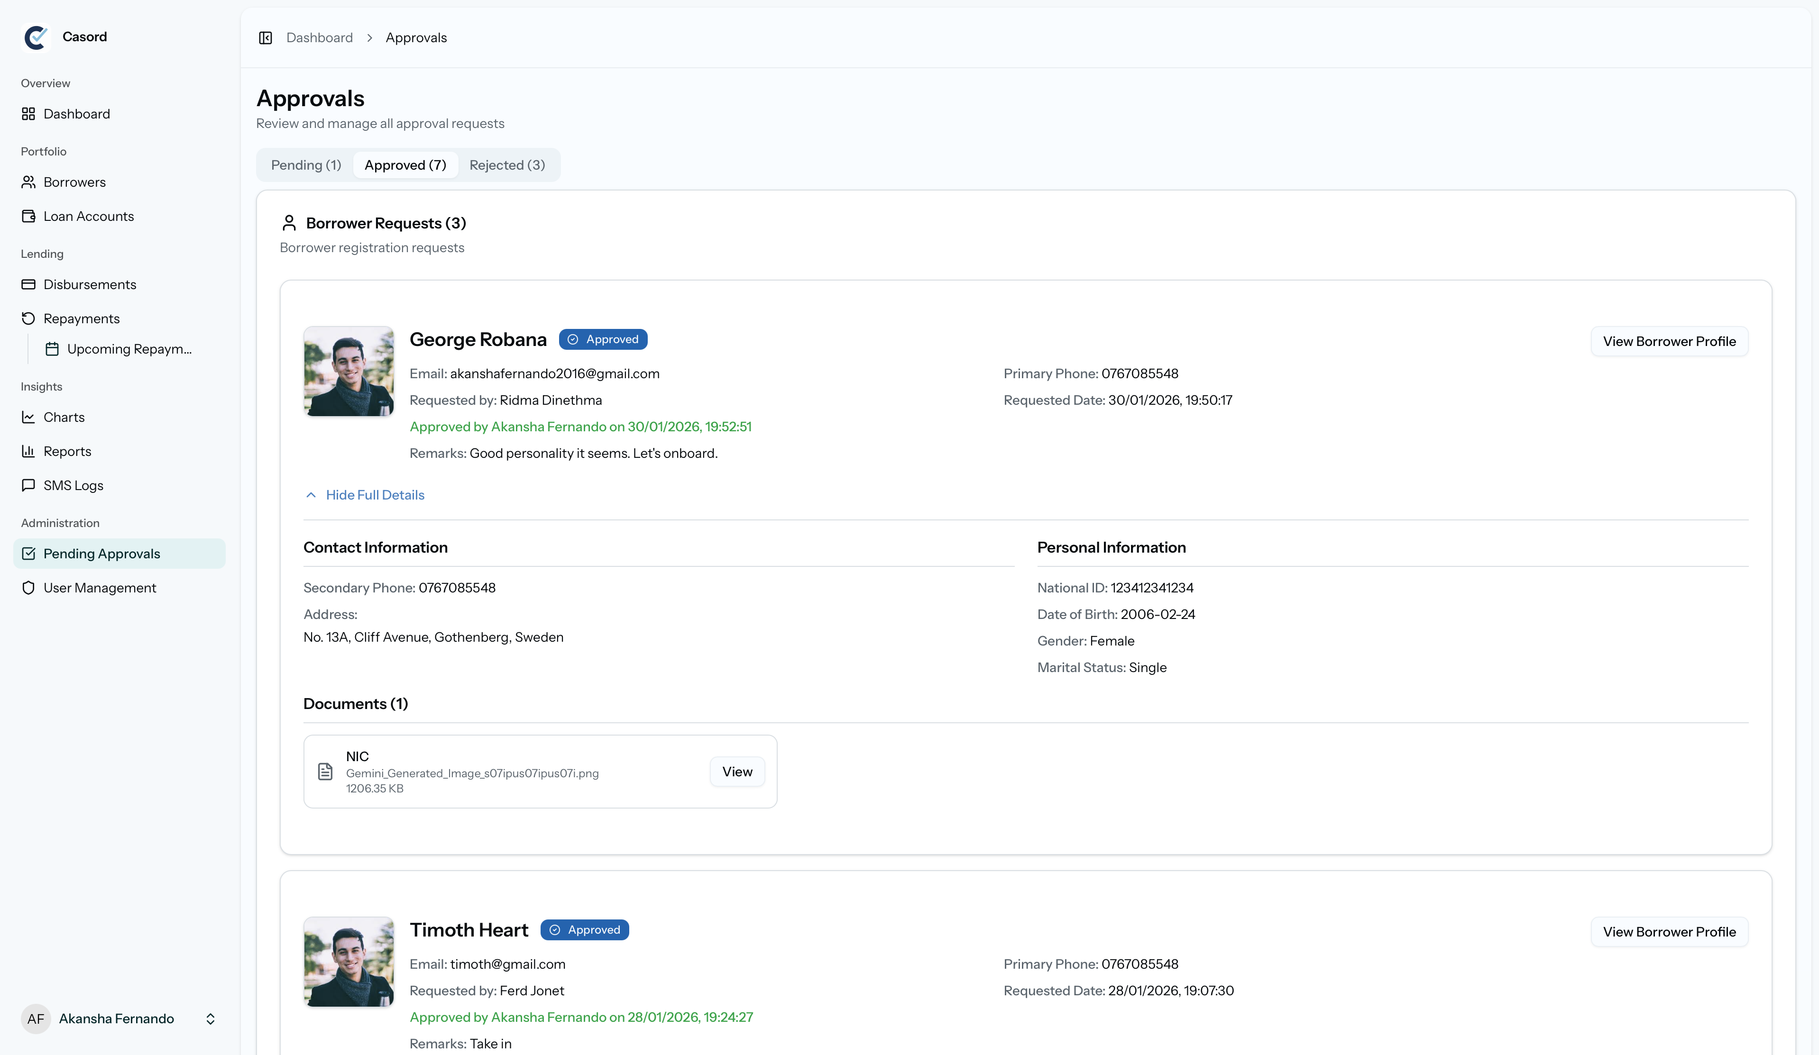This screenshot has width=1819, height=1055.
Task: Expand Akansha Fernando account switcher chevrons
Action: (x=210, y=1018)
